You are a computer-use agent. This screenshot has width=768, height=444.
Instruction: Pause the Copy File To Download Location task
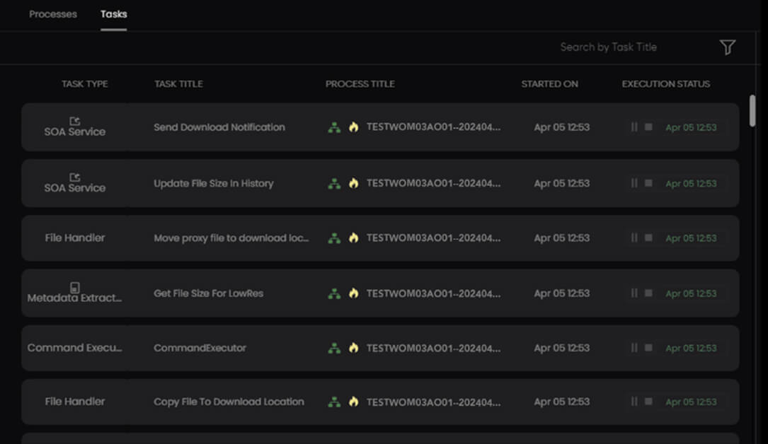tap(634, 402)
